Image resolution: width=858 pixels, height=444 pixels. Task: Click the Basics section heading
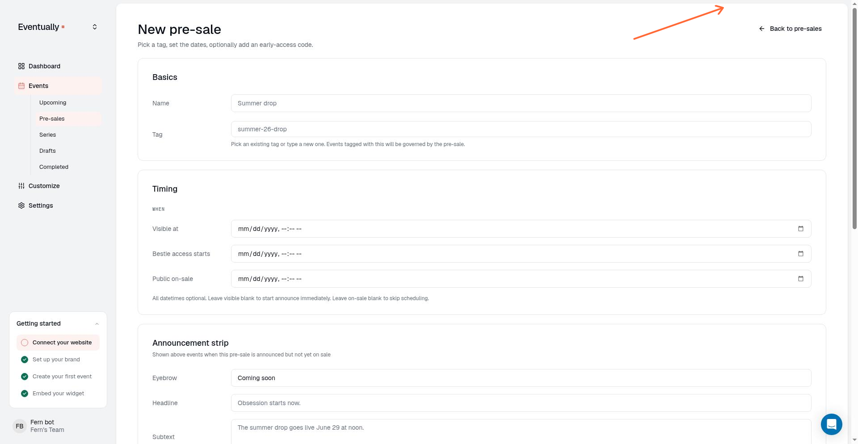point(165,77)
